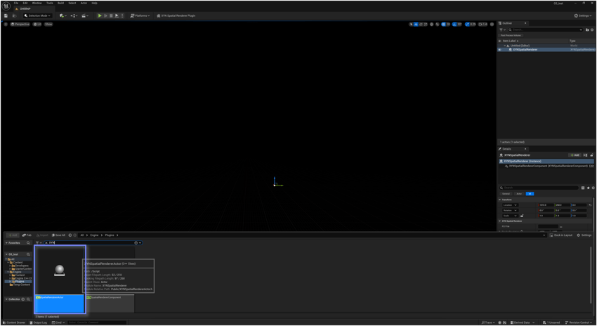Click the XYNSpatialRendererActor thumbnail

coord(60,270)
